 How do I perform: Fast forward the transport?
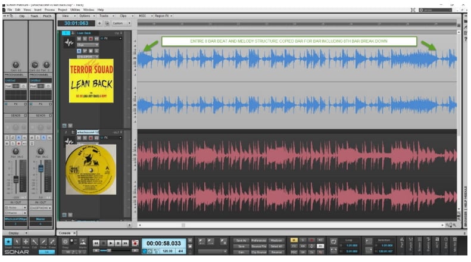(125, 243)
